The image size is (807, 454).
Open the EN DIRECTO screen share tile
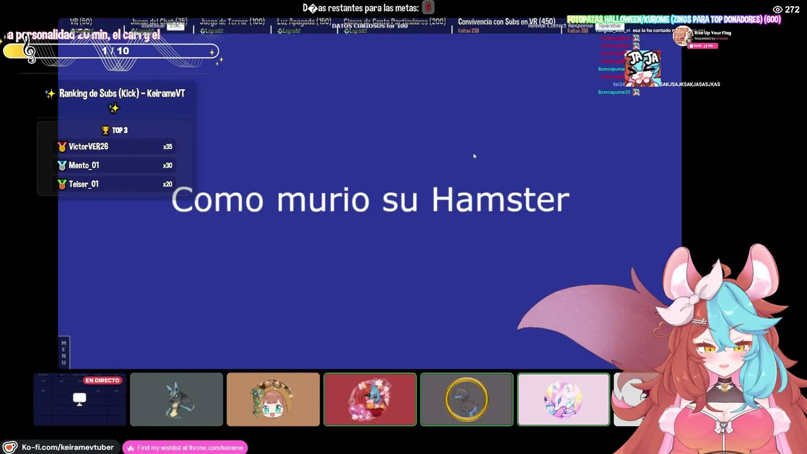(79, 400)
